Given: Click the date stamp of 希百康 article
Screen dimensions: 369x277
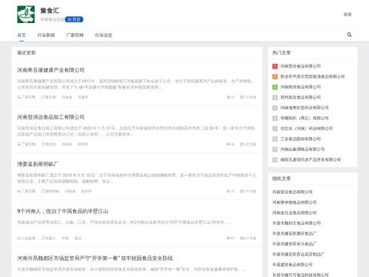Looking at the screenshot, I should [248, 97].
